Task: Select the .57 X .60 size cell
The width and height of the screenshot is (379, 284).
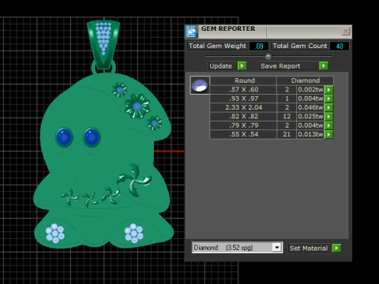Action: 243,90
